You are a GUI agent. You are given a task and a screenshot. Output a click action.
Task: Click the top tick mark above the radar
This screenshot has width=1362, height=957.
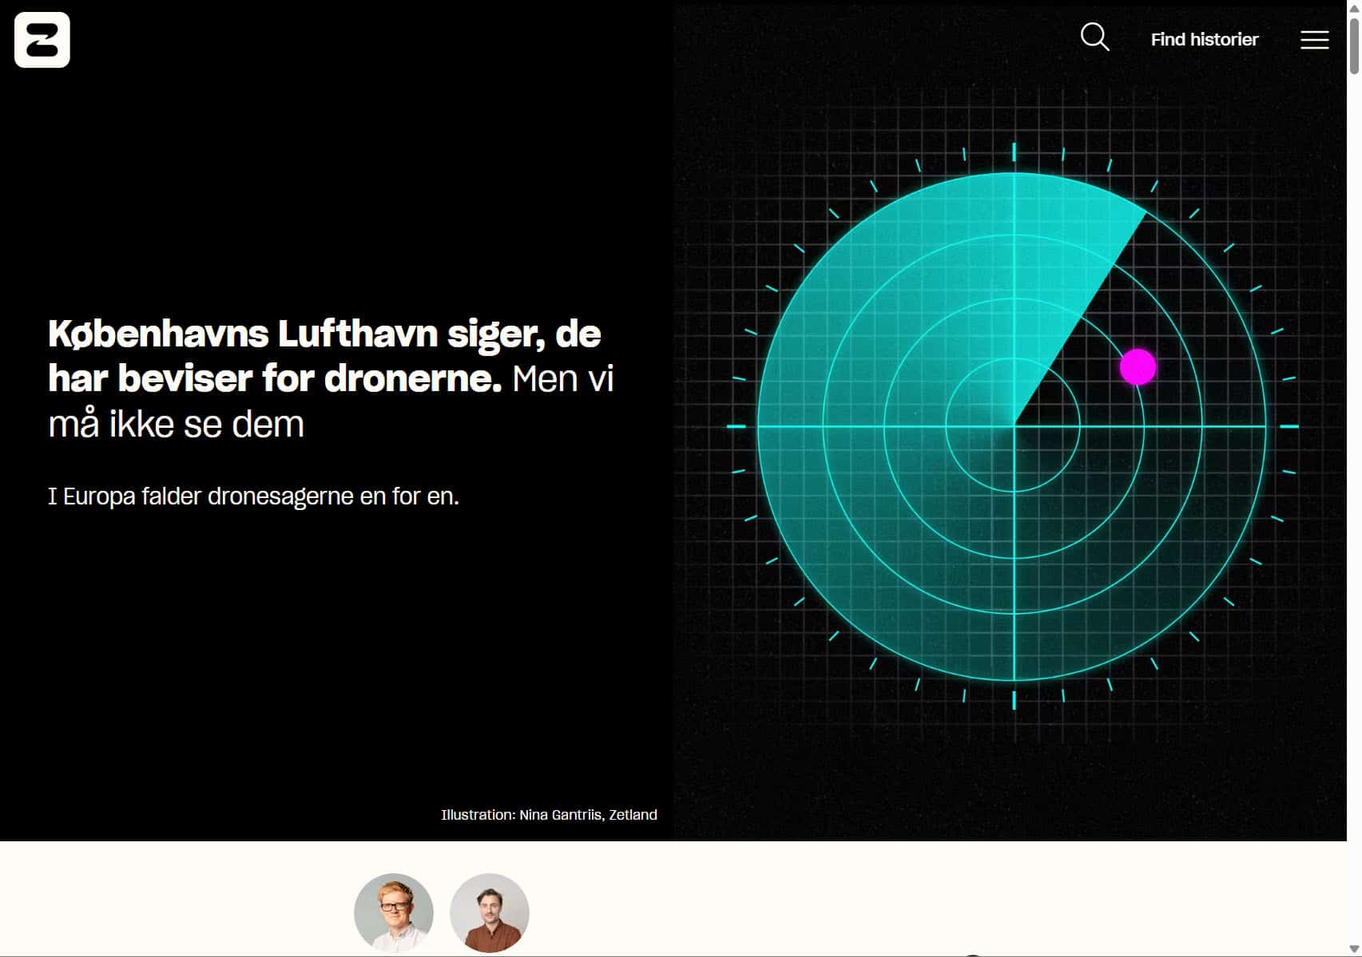point(1014,152)
